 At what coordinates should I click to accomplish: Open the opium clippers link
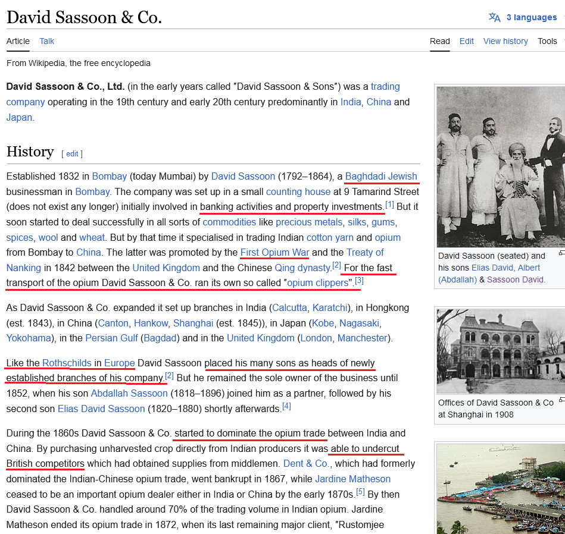pyautogui.click(x=317, y=283)
